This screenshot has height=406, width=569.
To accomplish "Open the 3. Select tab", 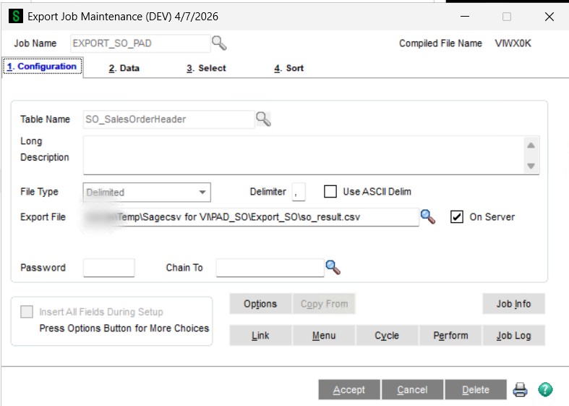I will (x=206, y=68).
